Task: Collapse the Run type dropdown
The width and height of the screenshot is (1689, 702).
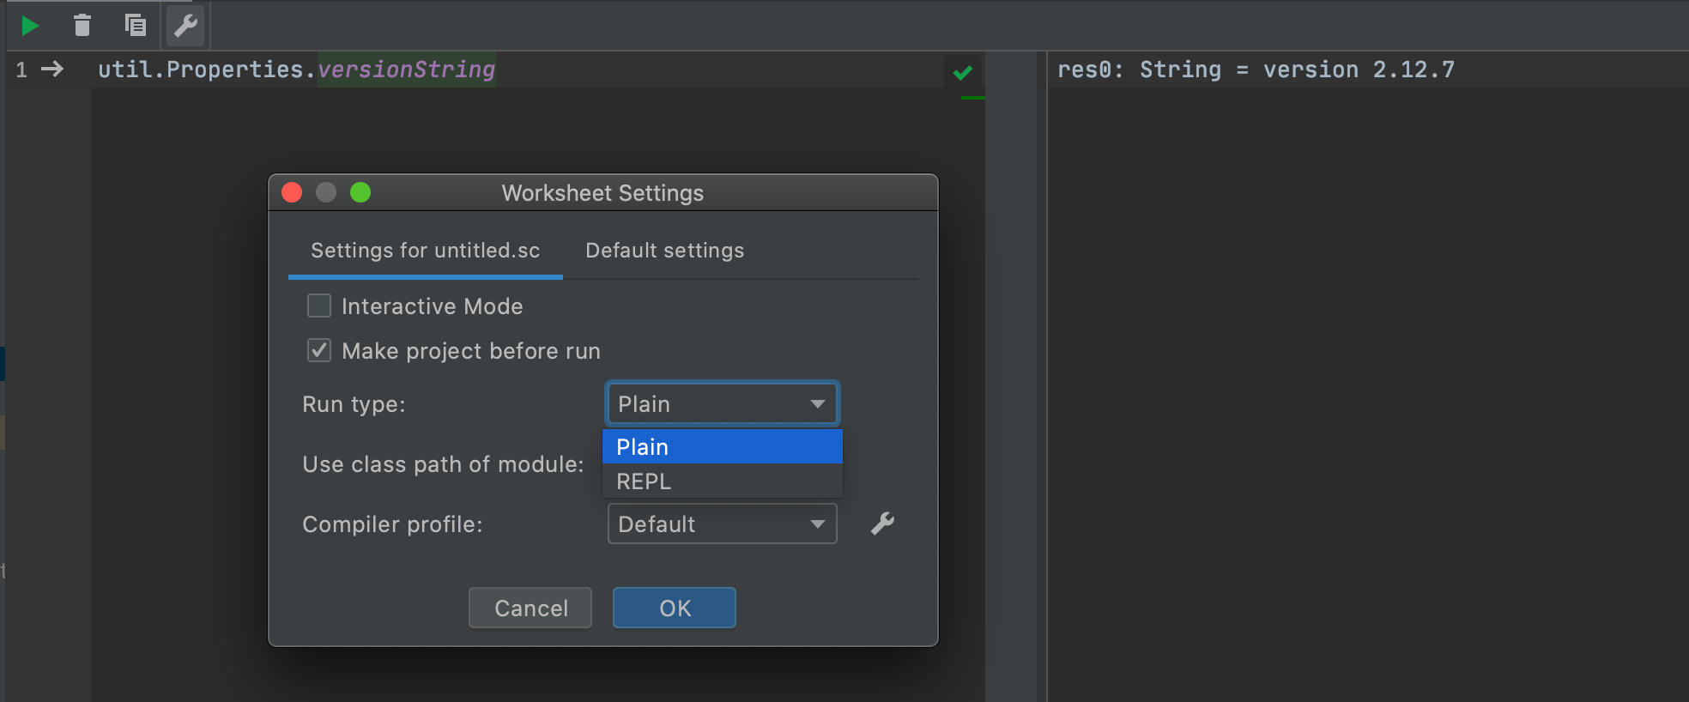Action: [722, 403]
